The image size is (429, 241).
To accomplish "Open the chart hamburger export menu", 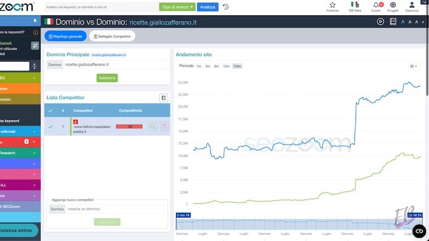I will 413,66.
